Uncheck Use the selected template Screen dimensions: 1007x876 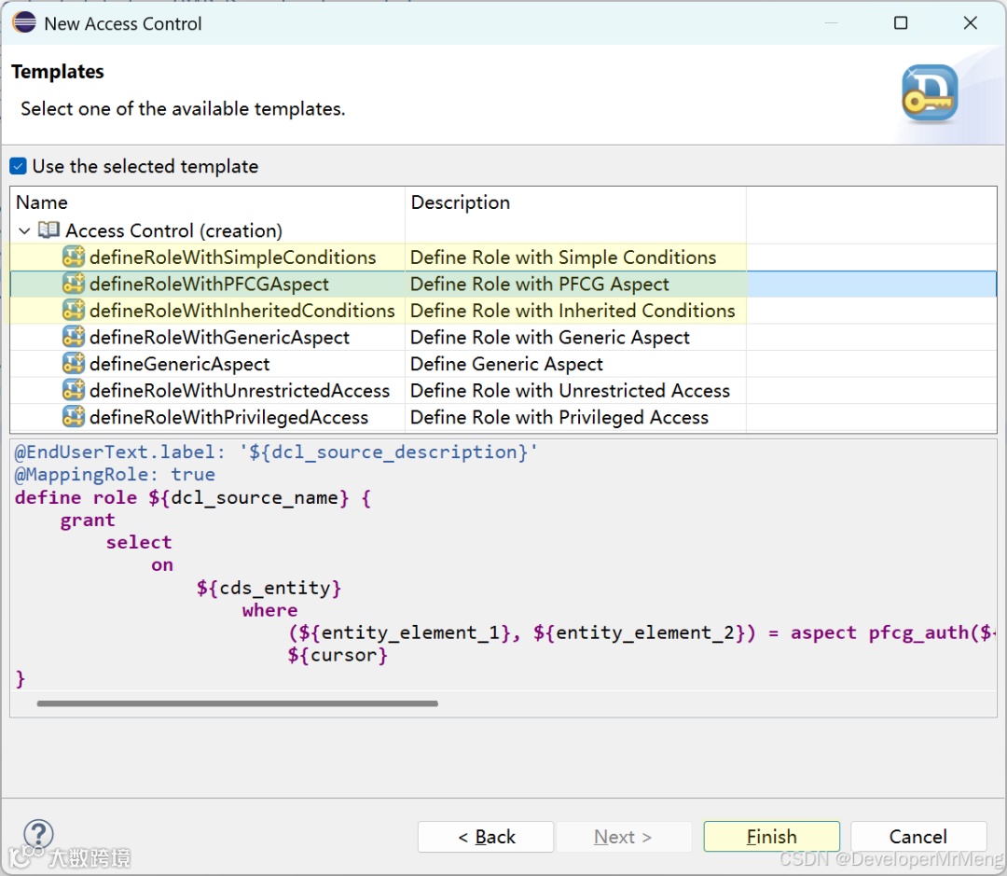coord(19,167)
